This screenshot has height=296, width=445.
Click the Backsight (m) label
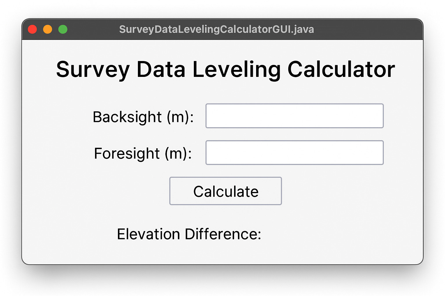(143, 117)
